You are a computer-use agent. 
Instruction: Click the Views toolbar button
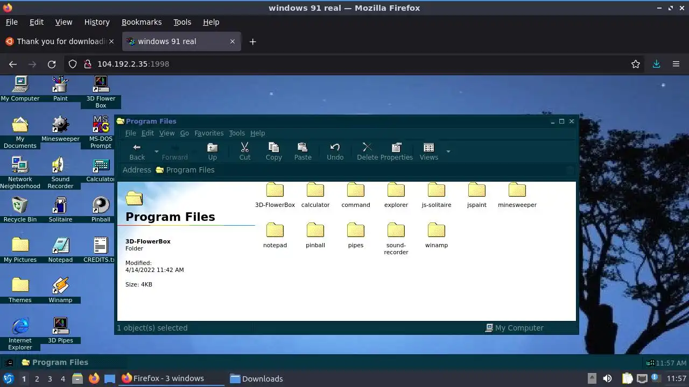429,152
